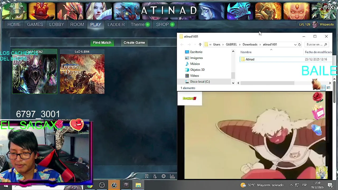This screenshot has height=190, width=338.
Task: Click atinad1401 in the address breadcrumb
Action: (x=270, y=45)
